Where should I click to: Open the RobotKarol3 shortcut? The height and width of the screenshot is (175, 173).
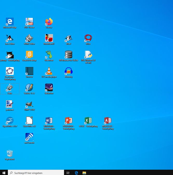click(49, 38)
